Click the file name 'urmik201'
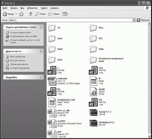This screenshot has width=152, height=139. [x=62, y=121]
